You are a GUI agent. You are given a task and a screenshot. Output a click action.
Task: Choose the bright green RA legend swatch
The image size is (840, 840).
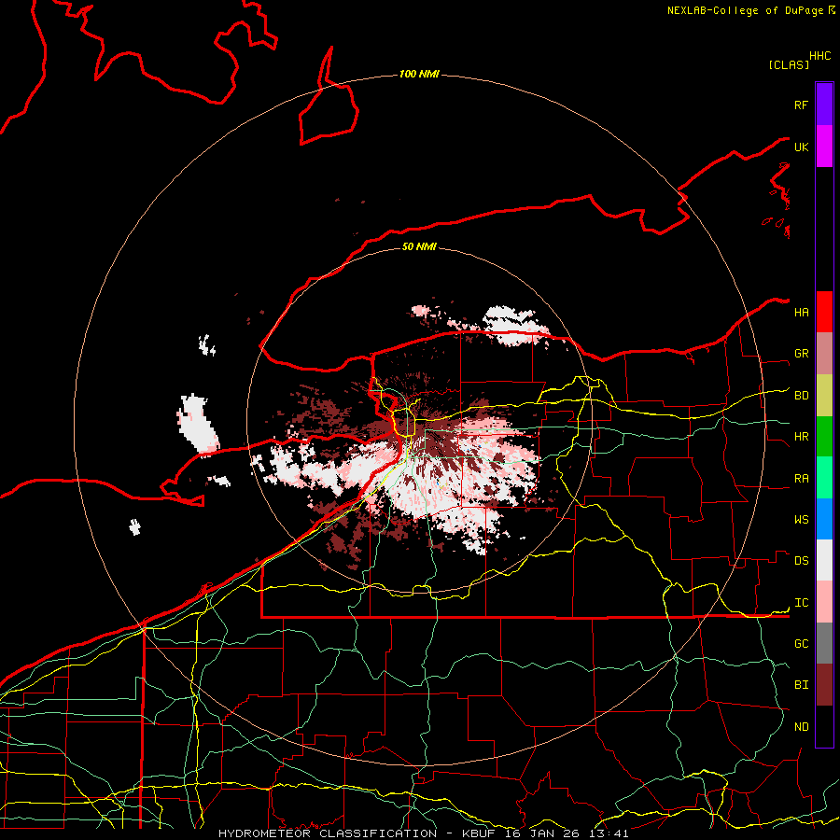tap(824, 478)
